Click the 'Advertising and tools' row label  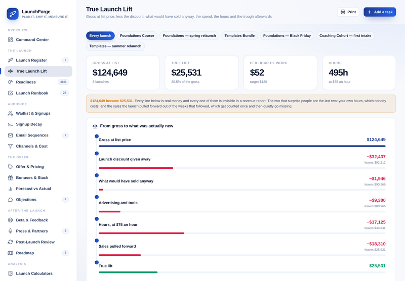(x=118, y=203)
